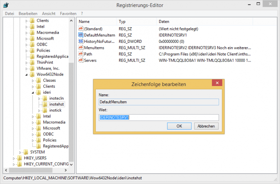The height and width of the screenshot is (184, 280).
Task: Open the Ansicht menu
Action: pos(48,13)
